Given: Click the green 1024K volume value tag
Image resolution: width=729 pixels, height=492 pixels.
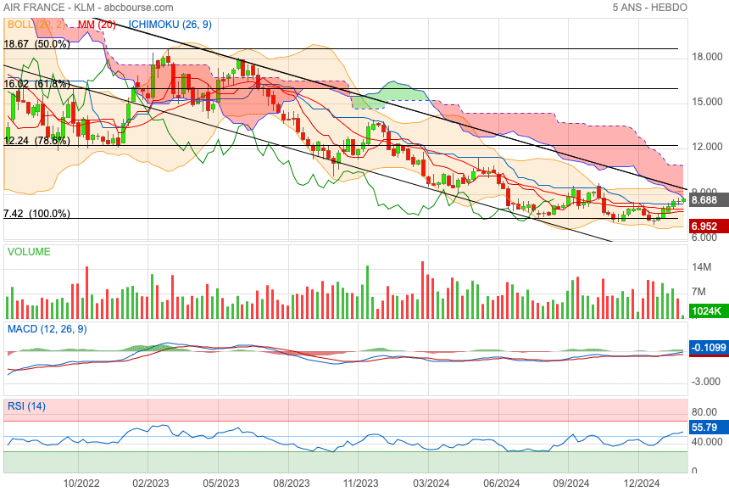Looking at the screenshot, I should click(705, 311).
